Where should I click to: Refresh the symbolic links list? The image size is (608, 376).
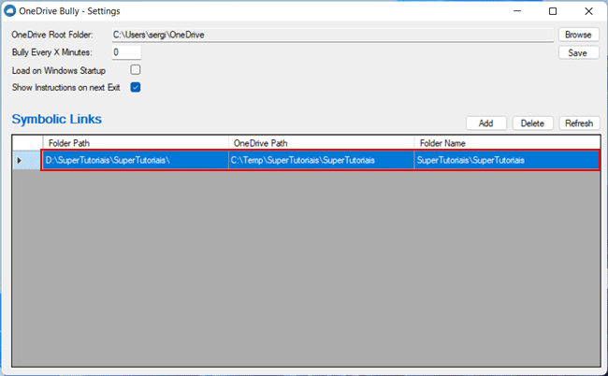[x=578, y=123]
